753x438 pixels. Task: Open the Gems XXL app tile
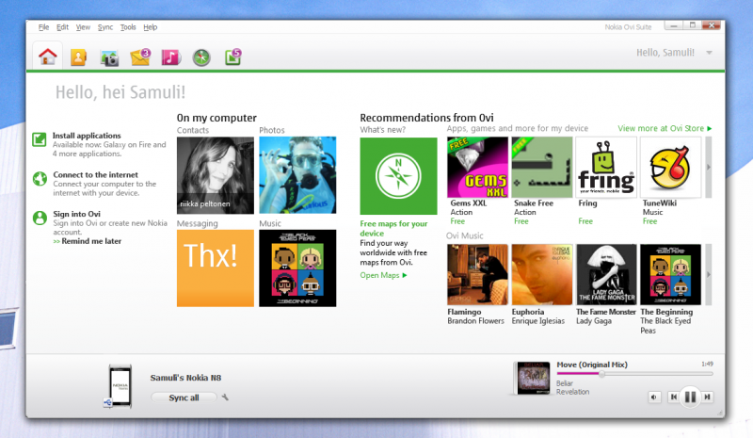point(477,168)
